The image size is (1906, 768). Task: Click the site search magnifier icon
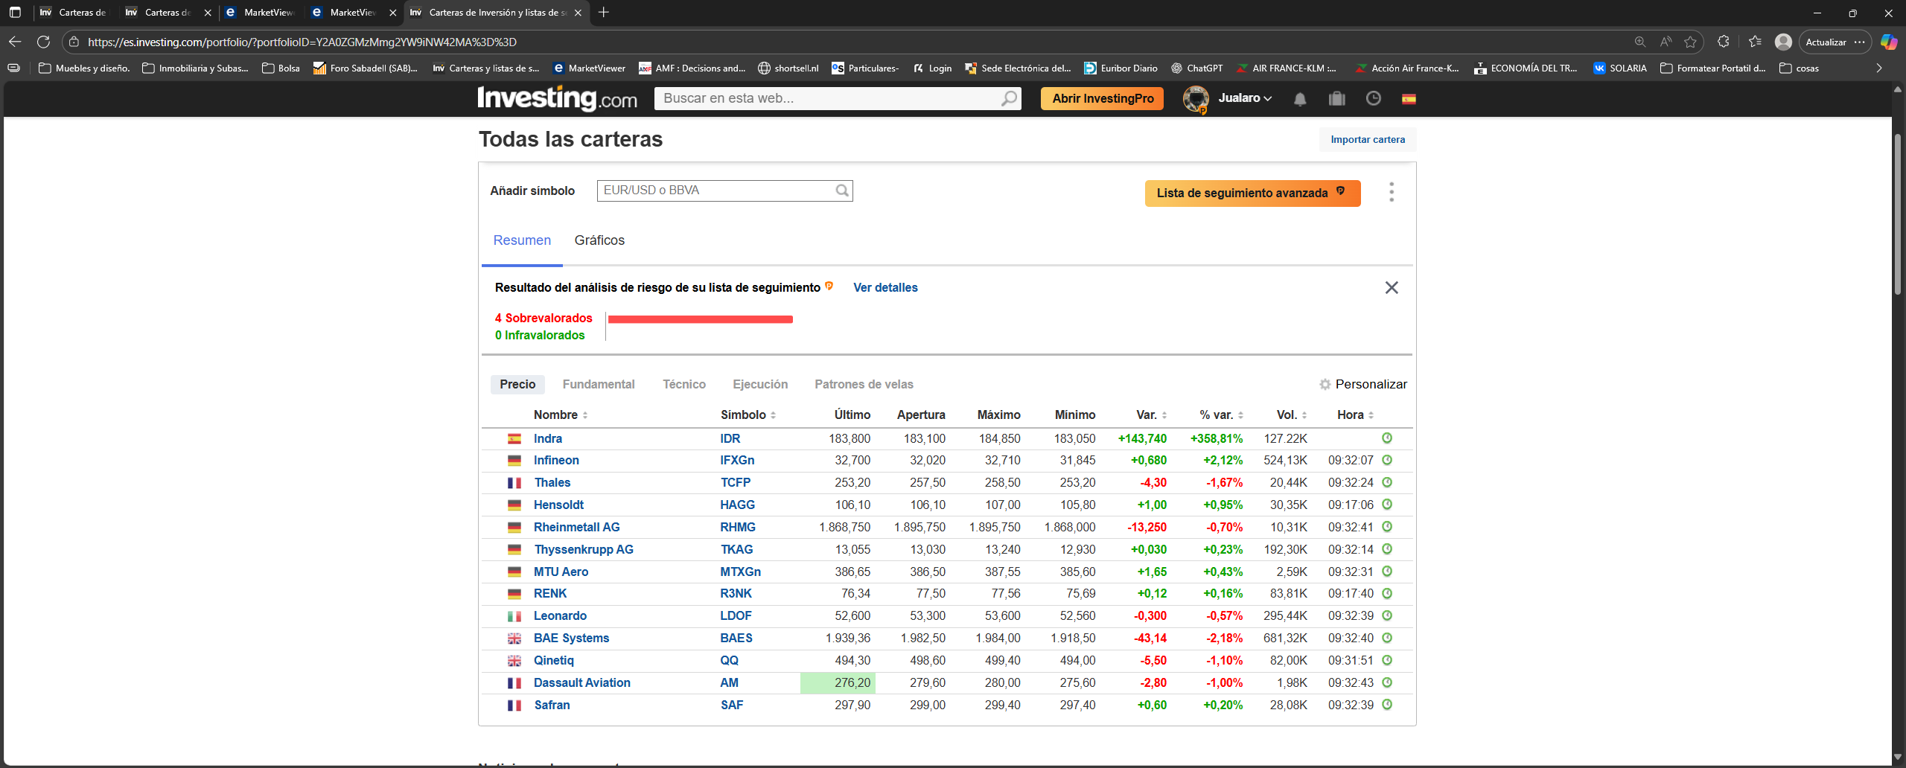click(x=1009, y=98)
